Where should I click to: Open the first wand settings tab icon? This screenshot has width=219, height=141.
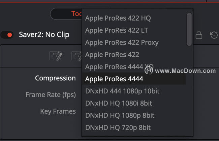(56, 56)
